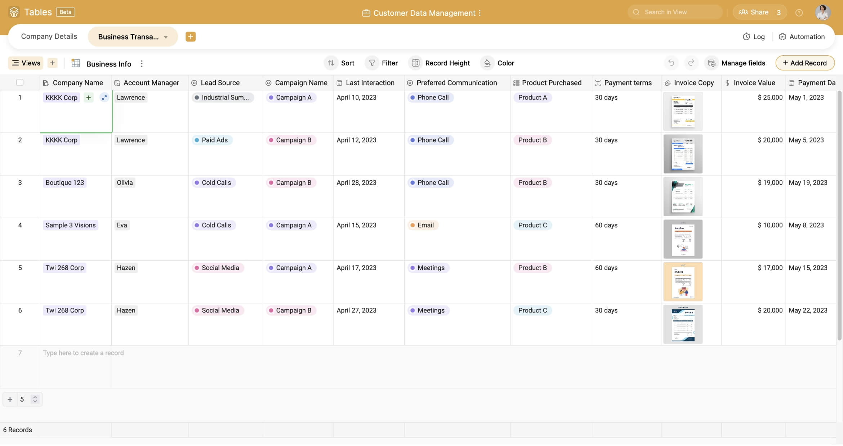
Task: Click the redo arrow icon
Action: tap(691, 63)
